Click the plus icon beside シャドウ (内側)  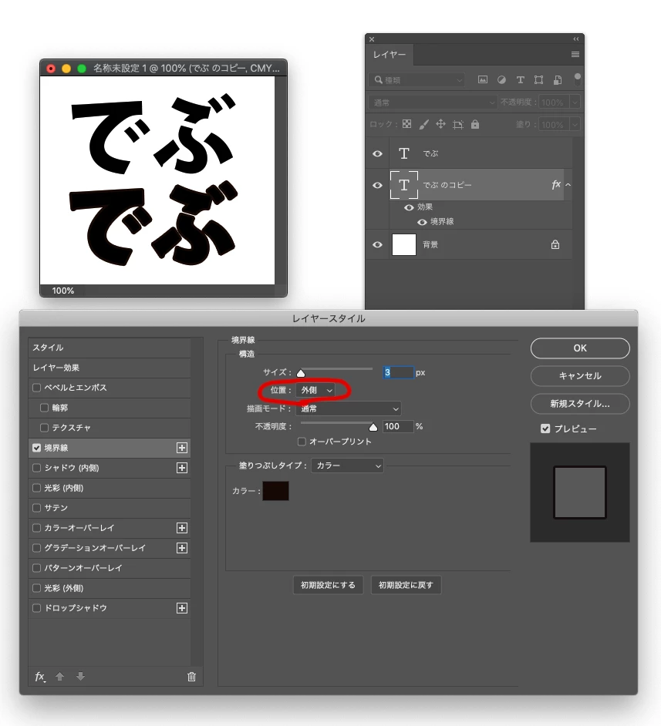click(x=182, y=468)
